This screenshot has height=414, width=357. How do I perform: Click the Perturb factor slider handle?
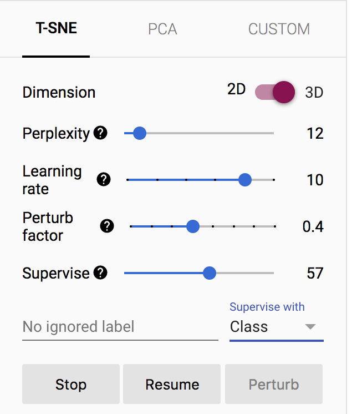pos(192,226)
